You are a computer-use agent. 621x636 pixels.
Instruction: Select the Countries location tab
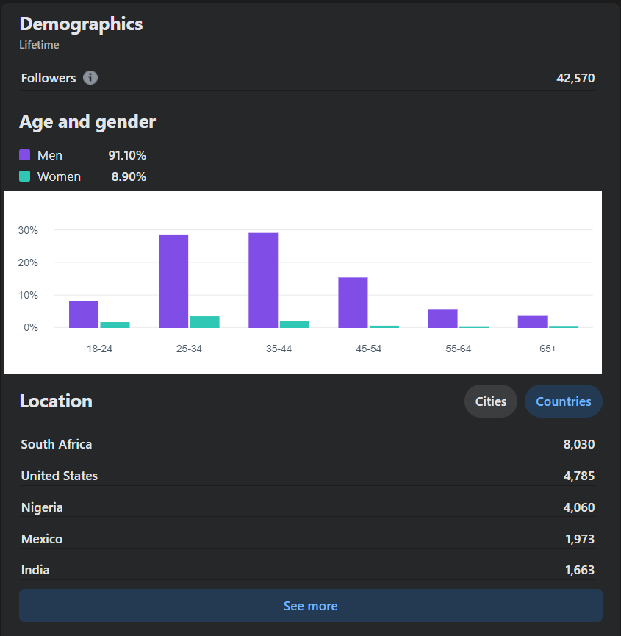tap(563, 401)
